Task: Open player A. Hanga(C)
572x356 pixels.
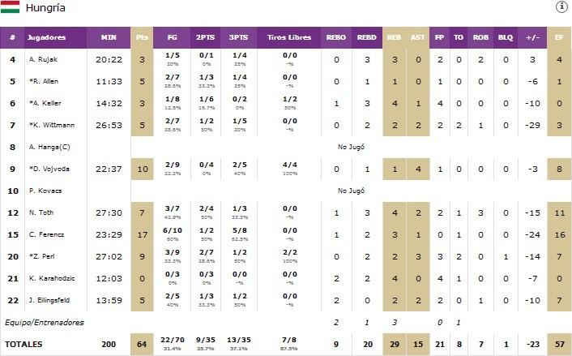Action: (x=47, y=147)
